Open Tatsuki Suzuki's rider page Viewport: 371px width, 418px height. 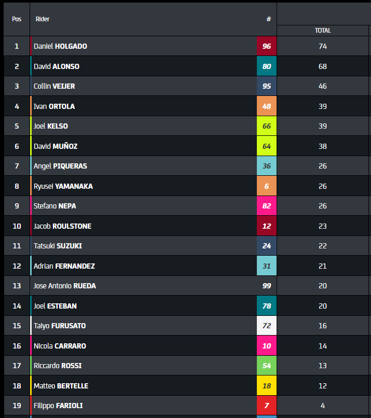point(58,246)
